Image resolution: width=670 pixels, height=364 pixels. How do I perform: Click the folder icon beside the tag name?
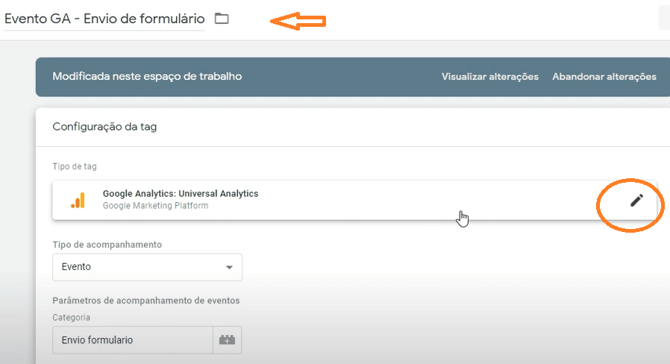click(222, 19)
